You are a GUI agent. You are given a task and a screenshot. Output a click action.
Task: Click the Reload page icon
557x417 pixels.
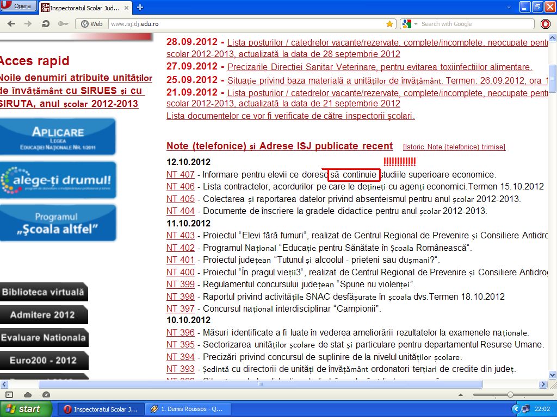pyautogui.click(x=46, y=24)
